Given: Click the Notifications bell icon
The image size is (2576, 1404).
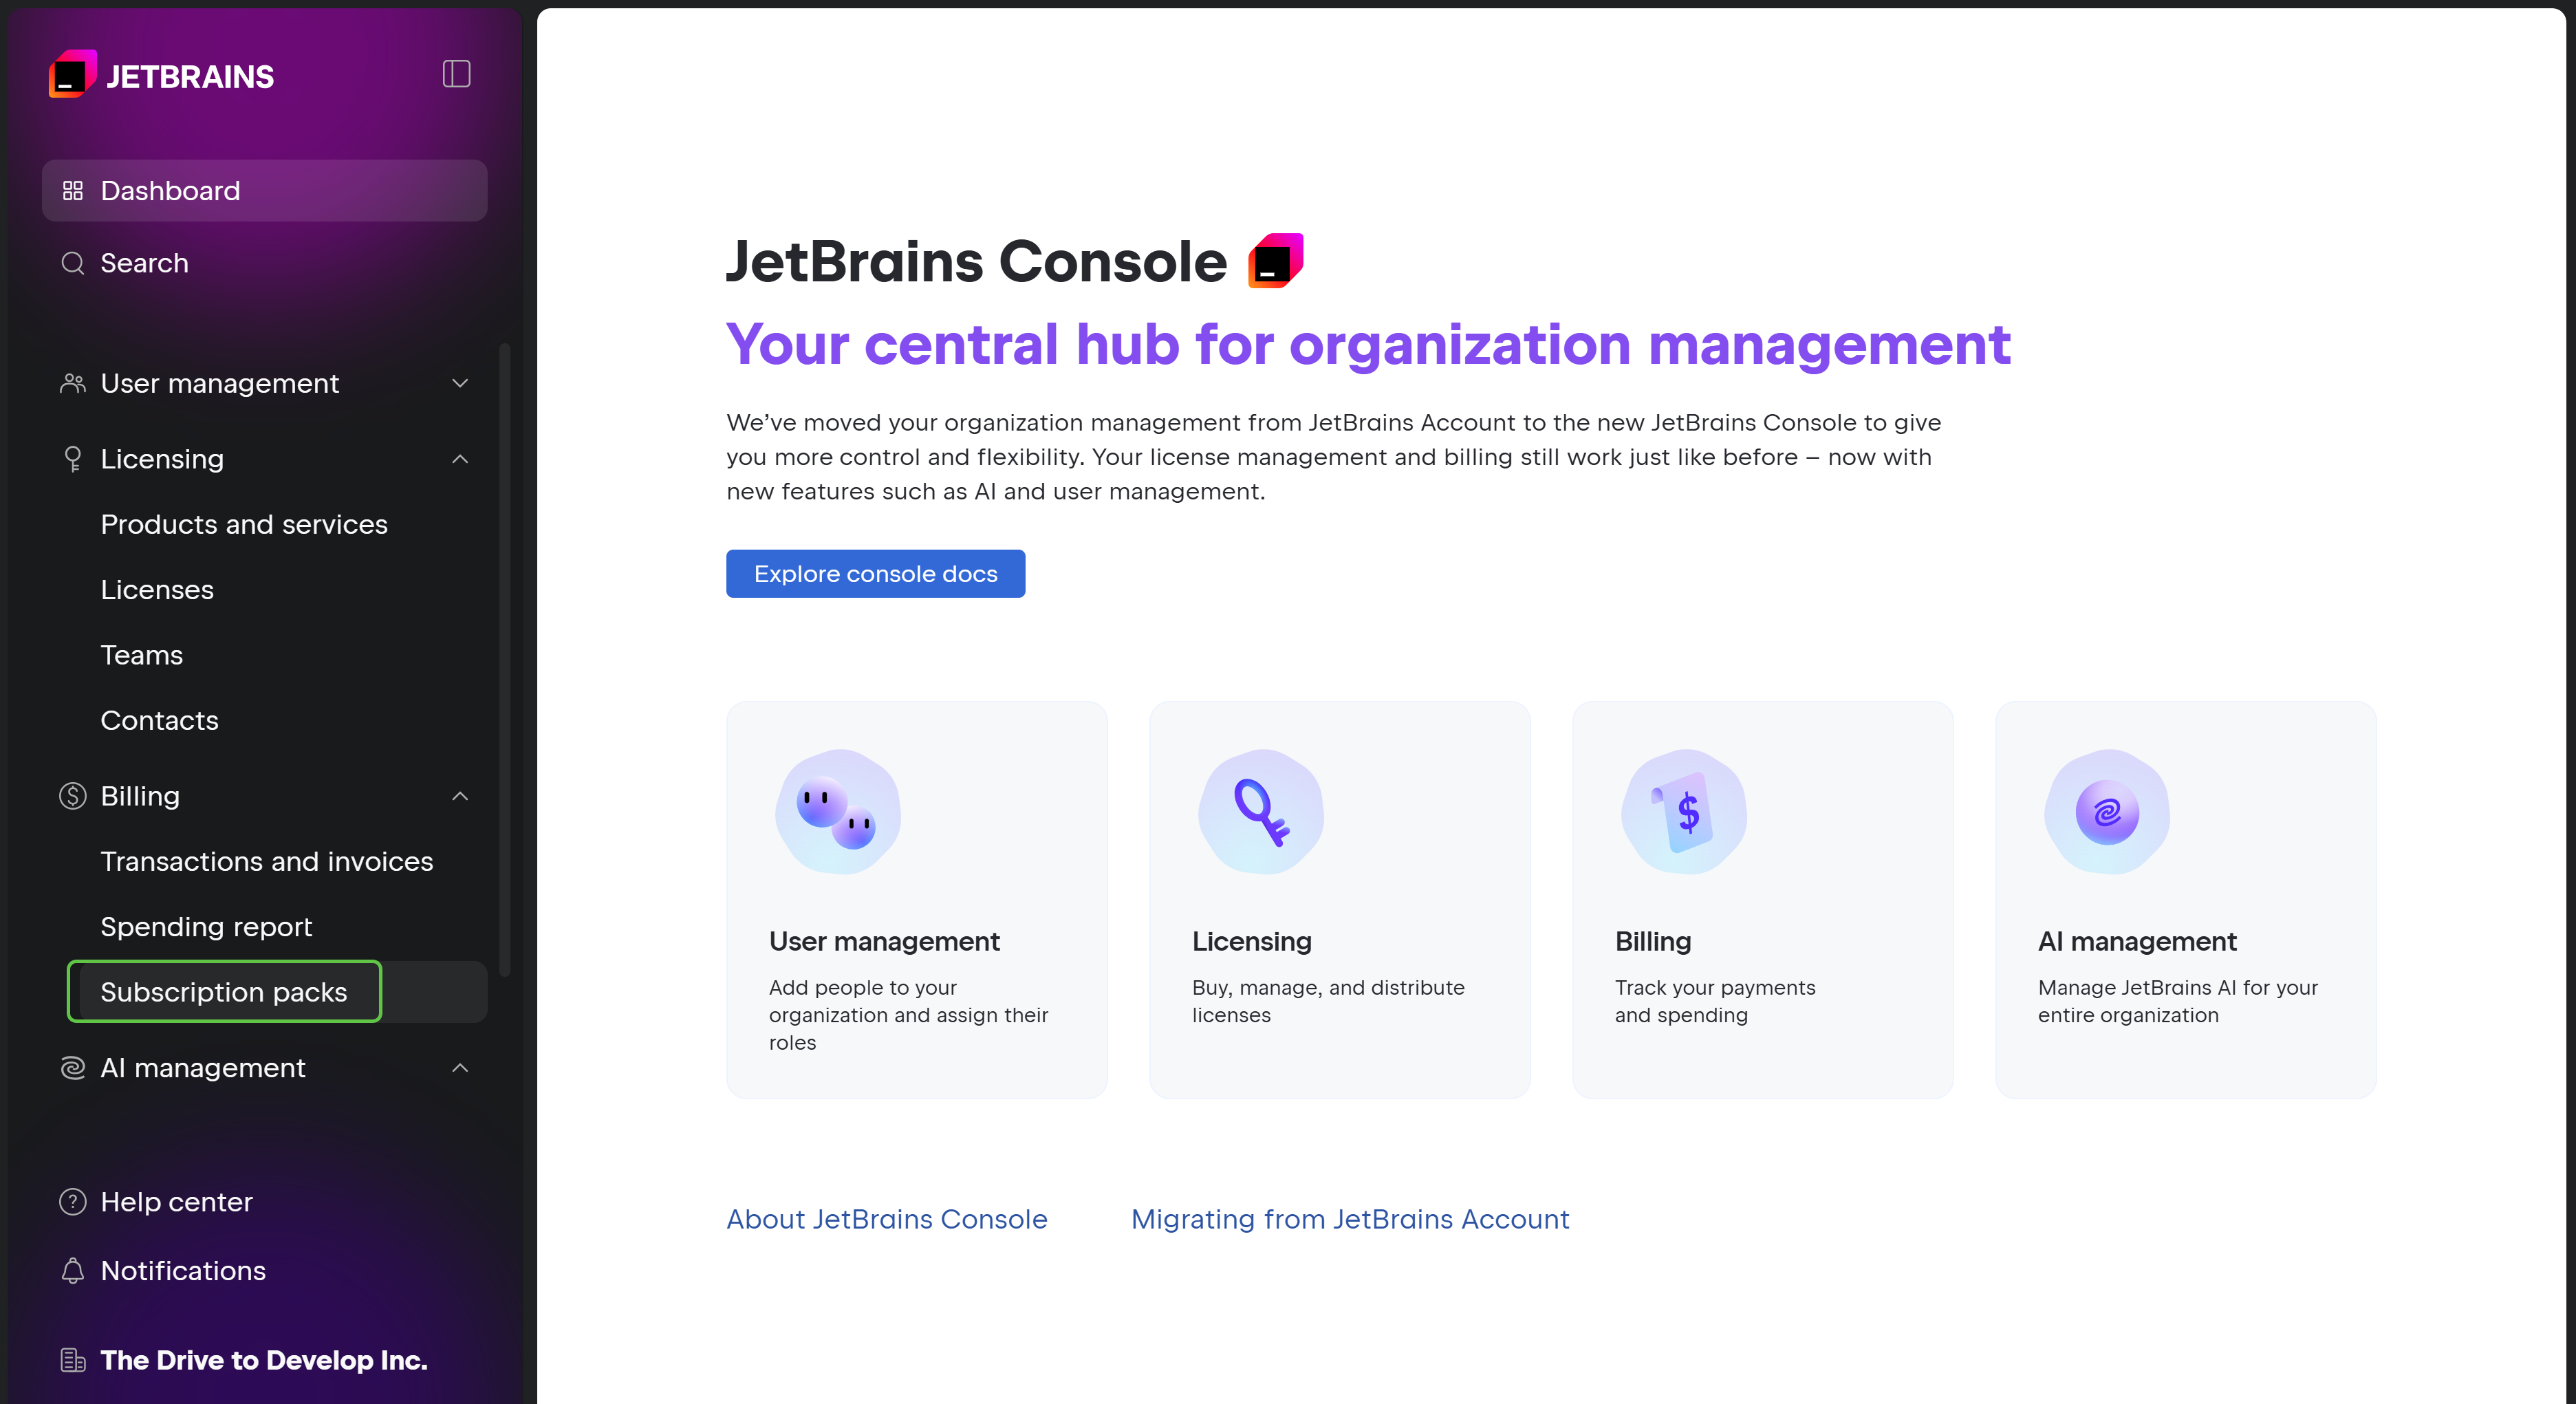Looking at the screenshot, I should tap(73, 1270).
